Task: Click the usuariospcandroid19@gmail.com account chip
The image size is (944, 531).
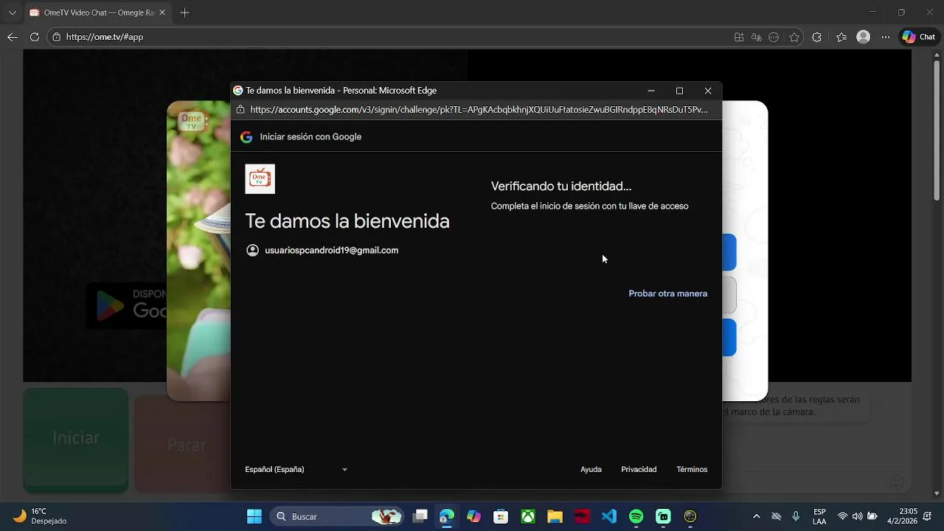Action: click(322, 251)
